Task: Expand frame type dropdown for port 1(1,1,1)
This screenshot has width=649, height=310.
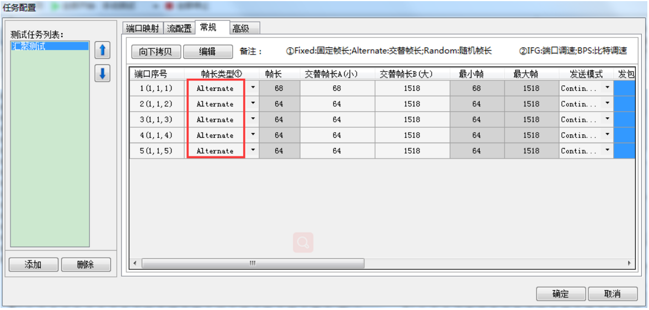Action: pos(253,88)
